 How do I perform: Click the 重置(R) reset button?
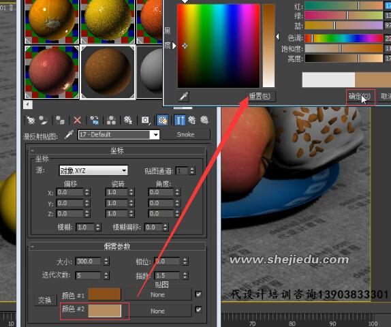coord(260,96)
